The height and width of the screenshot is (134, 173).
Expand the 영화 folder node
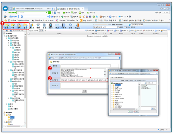[6, 104]
